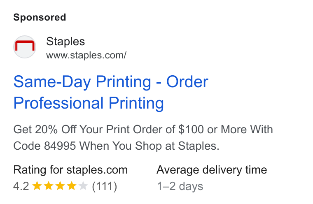The width and height of the screenshot is (313, 204).
Task: Click the Sponsored label
Action: [x=40, y=17]
